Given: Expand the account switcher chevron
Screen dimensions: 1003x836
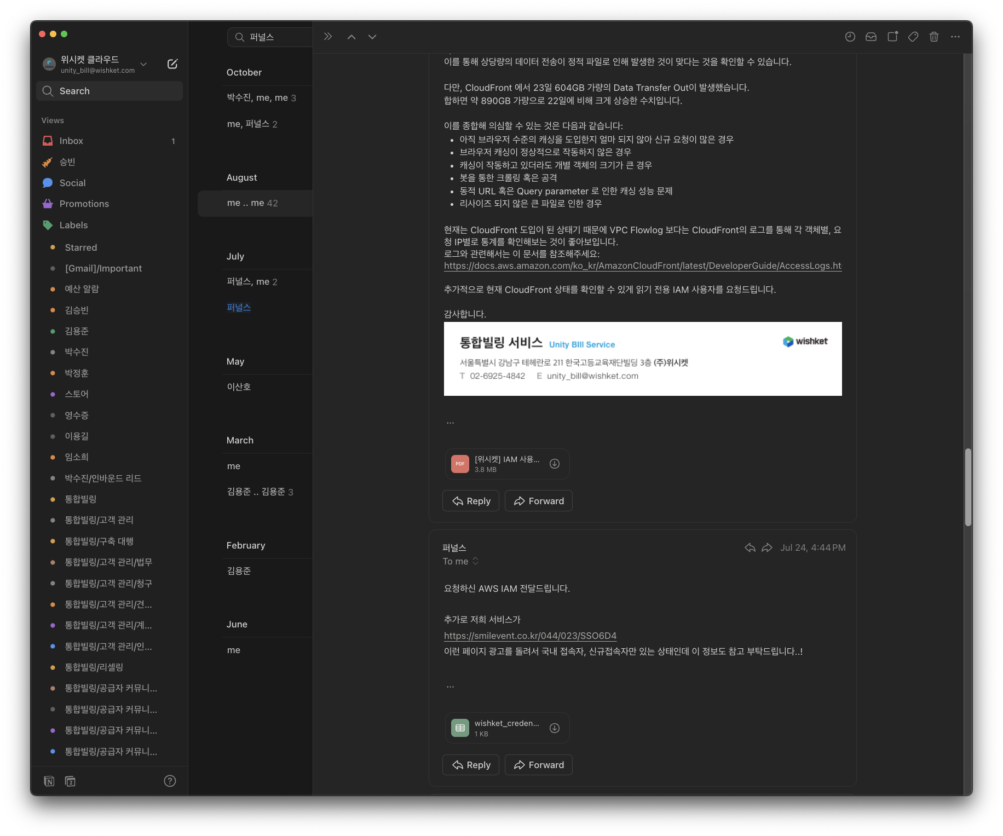Looking at the screenshot, I should 143,64.
